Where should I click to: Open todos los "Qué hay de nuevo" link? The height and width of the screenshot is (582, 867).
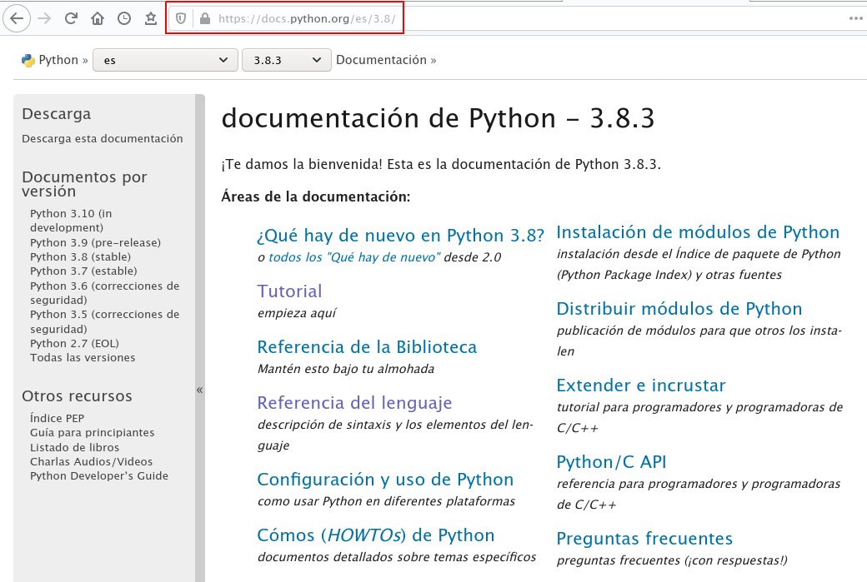pos(354,257)
